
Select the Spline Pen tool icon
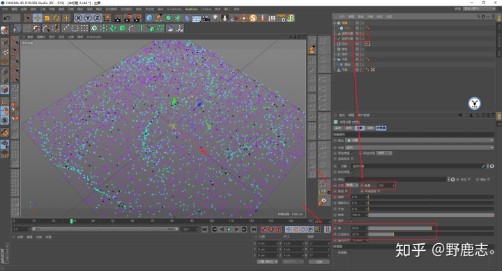159,18
